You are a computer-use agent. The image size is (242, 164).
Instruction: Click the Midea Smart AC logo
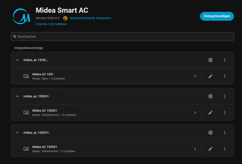21,16
